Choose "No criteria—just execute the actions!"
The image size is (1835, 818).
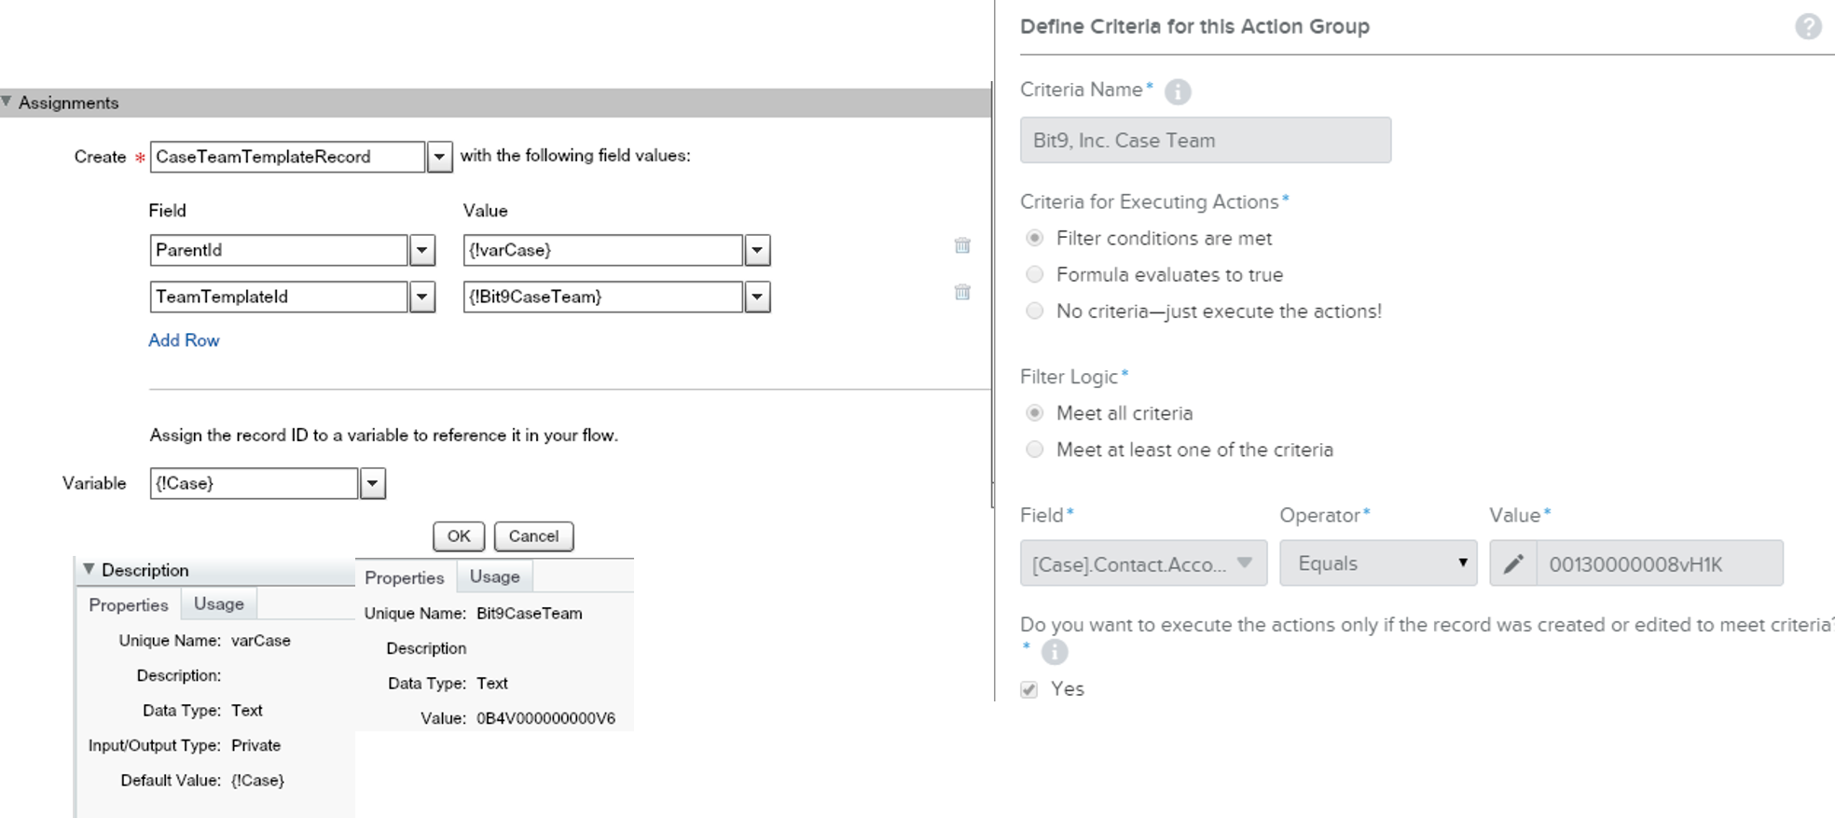coord(1035,312)
